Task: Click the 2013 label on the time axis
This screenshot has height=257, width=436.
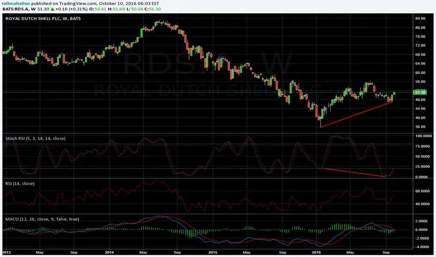Action: coord(7,252)
